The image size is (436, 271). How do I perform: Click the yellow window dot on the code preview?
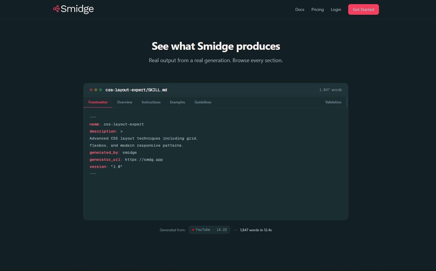(95, 90)
